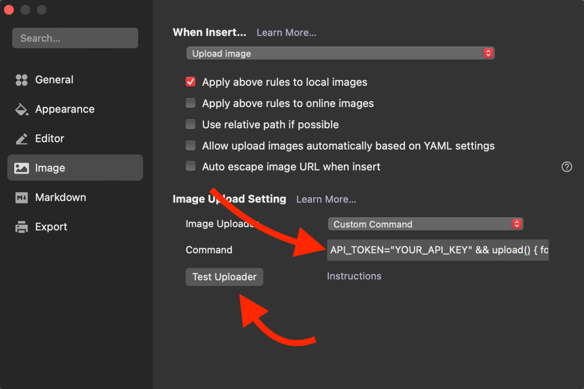Click the Appearance paint bucket icon
The height and width of the screenshot is (389, 584).
coord(21,109)
